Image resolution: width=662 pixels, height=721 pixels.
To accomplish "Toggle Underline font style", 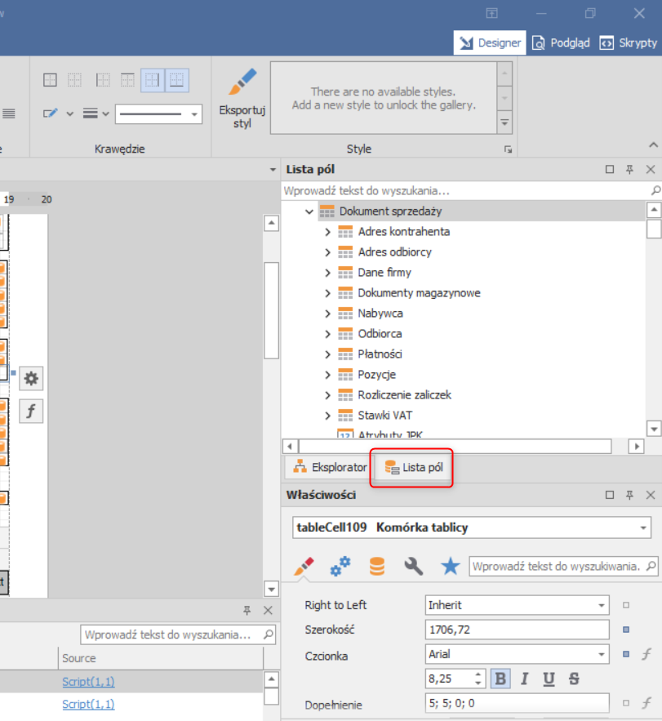I will [x=549, y=679].
